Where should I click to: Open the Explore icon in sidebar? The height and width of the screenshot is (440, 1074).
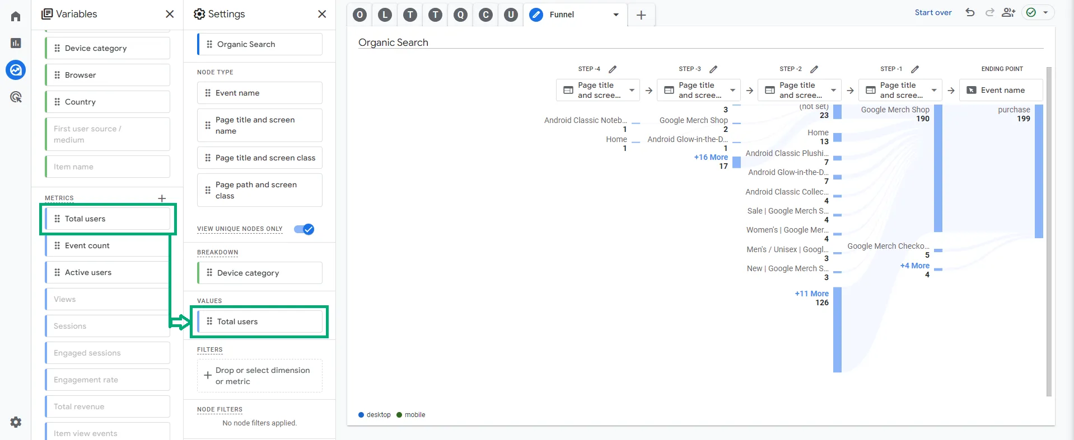coord(16,70)
